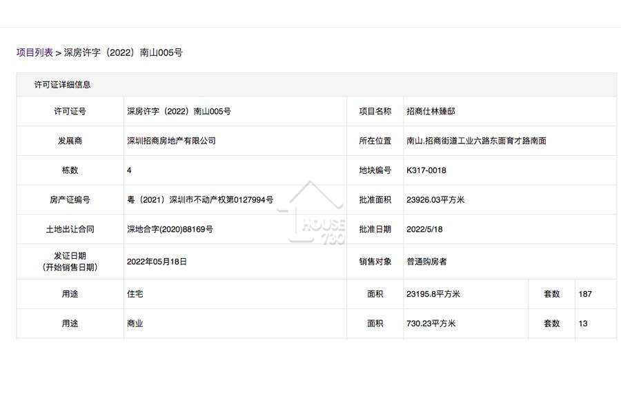Select commercial unit count 13
Screen dimensions: 621x414
coord(583,324)
